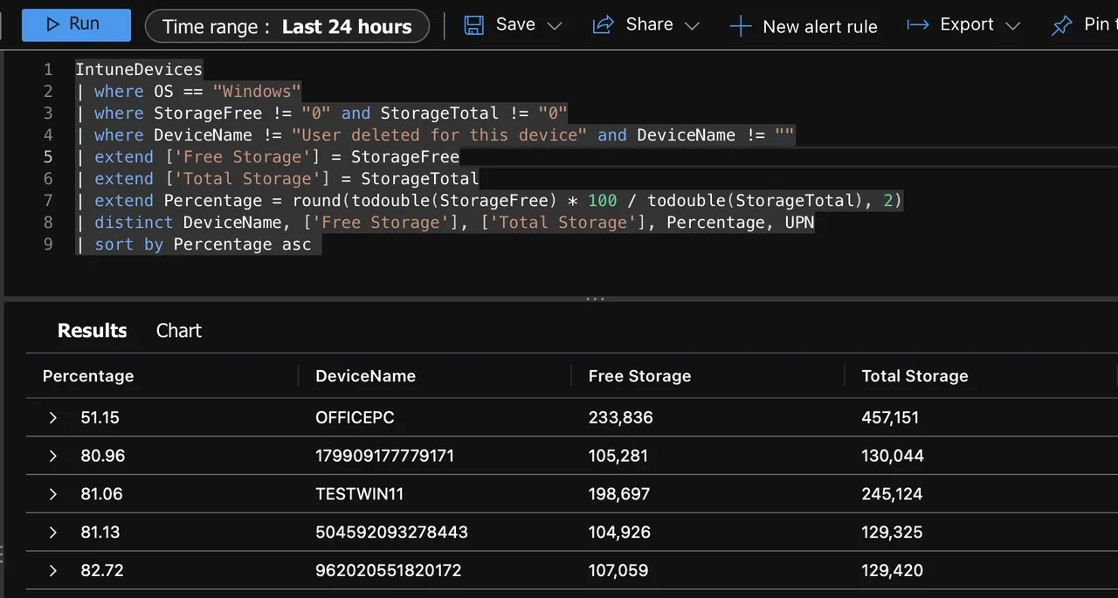Image resolution: width=1118 pixels, height=598 pixels.
Task: Click device name 504592093278443
Action: tap(391, 533)
